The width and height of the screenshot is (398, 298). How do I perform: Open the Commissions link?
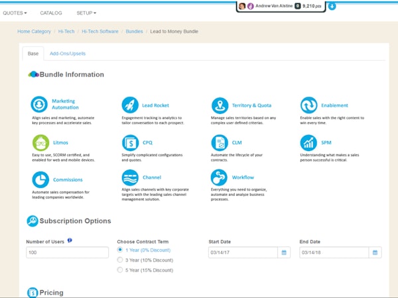pos(68,179)
